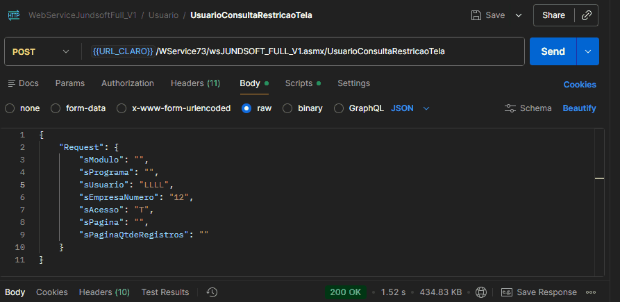Expand the Send button options arrow
620x302 pixels.
click(588, 51)
